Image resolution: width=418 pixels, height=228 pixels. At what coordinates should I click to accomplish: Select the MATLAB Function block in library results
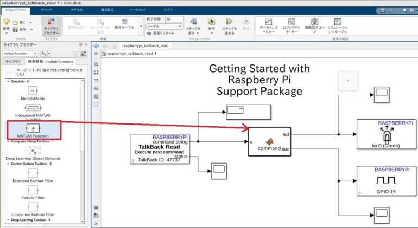point(34,129)
